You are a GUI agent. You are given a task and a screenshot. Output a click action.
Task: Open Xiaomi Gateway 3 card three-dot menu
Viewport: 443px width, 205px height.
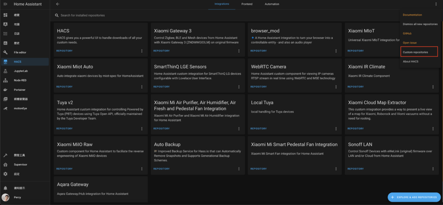coord(239,51)
